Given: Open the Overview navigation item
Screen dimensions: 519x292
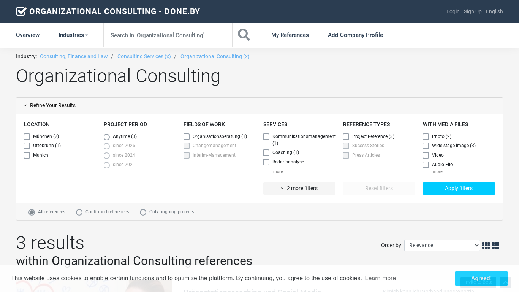Looking at the screenshot, I should pos(28,35).
